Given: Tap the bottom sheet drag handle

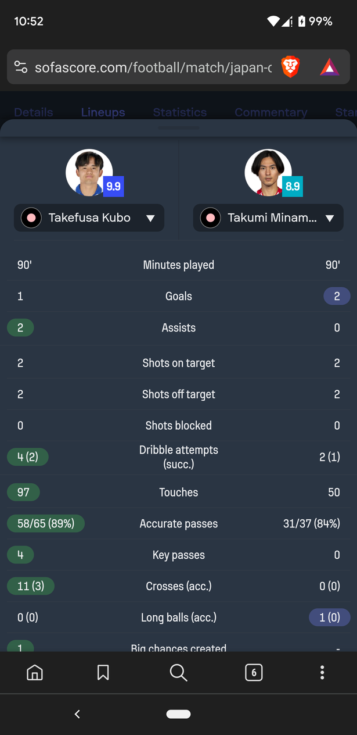Looking at the screenshot, I should pos(178,128).
